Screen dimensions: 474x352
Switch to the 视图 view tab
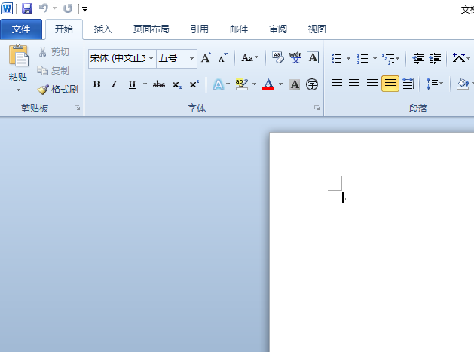click(317, 29)
